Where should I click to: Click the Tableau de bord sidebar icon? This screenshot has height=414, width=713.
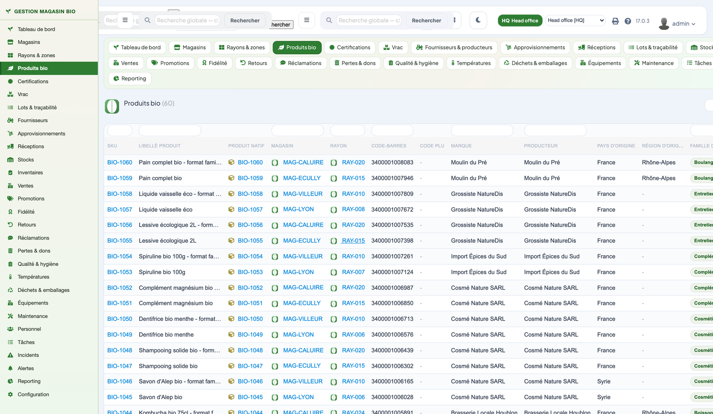click(x=10, y=29)
